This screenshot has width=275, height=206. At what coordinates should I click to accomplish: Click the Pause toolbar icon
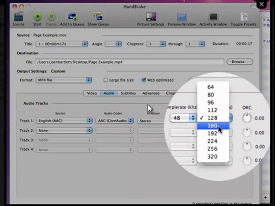click(x=51, y=17)
